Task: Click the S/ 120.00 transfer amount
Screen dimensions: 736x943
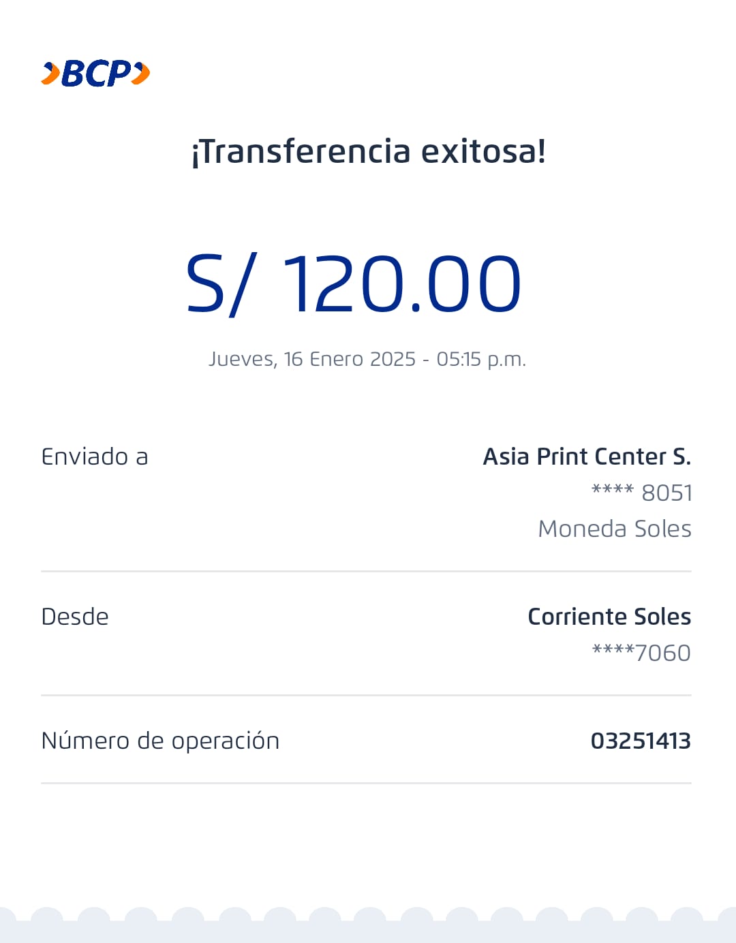Action: [354, 283]
